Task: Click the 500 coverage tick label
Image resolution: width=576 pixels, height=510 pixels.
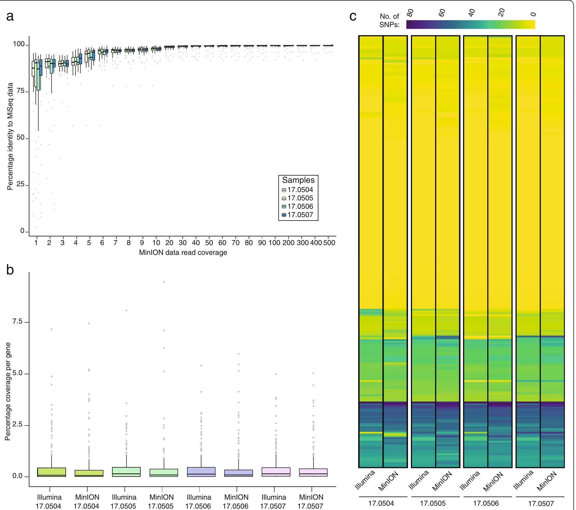Action: [x=329, y=243]
